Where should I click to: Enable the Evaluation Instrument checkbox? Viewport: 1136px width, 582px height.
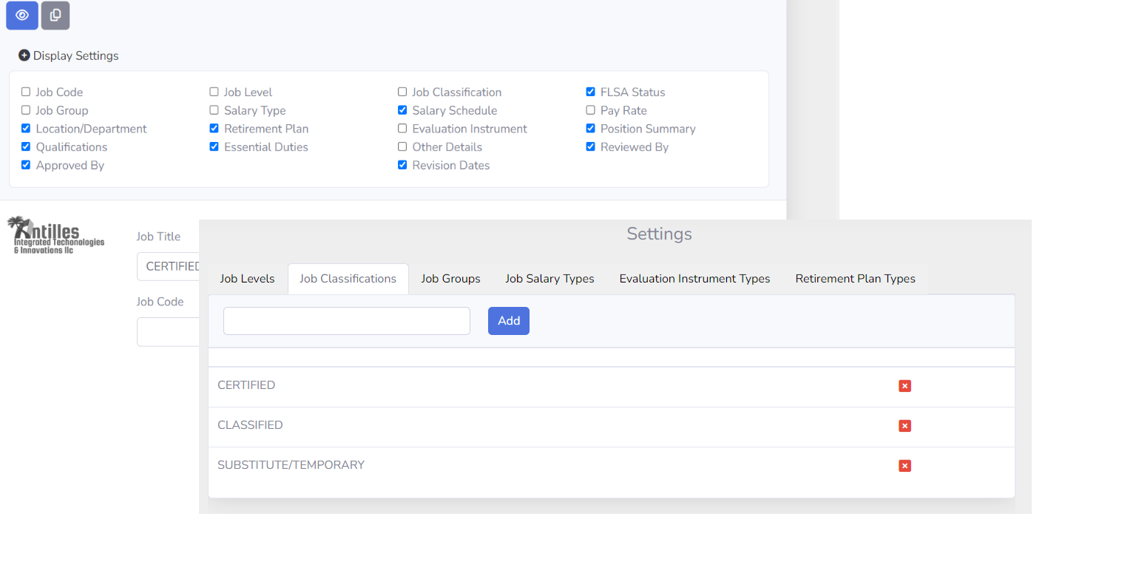tap(402, 129)
